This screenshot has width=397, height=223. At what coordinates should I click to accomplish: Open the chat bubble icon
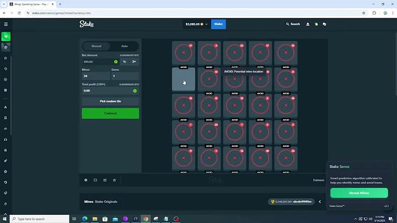(324, 24)
